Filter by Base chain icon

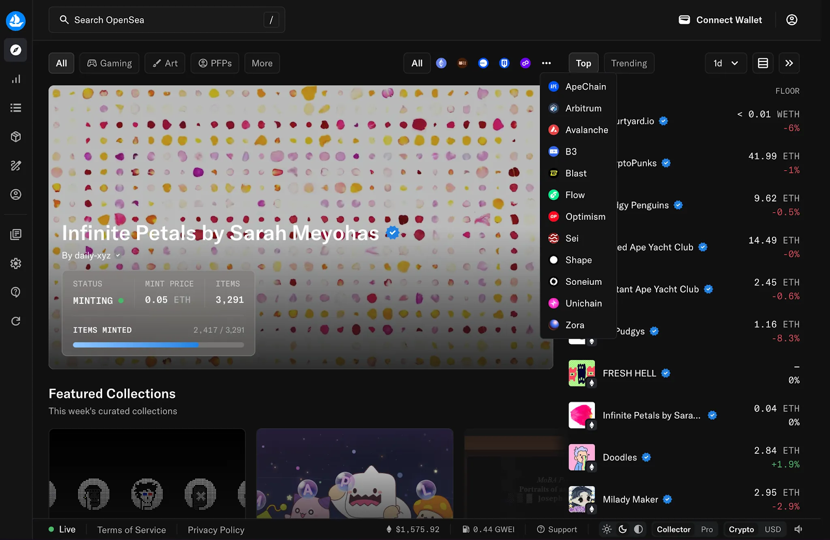coord(483,63)
